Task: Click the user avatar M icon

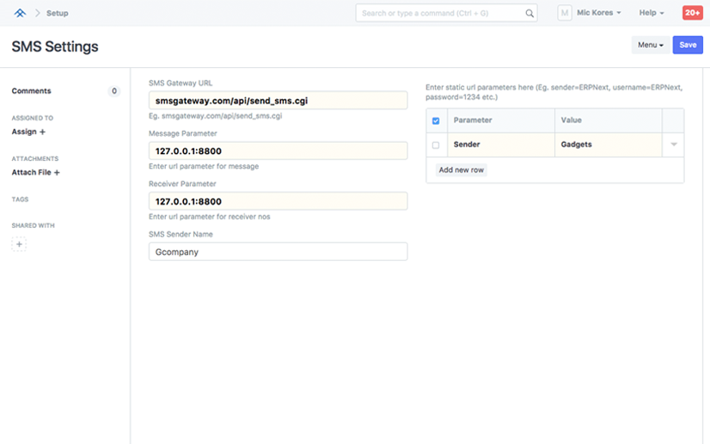Action: (x=565, y=13)
